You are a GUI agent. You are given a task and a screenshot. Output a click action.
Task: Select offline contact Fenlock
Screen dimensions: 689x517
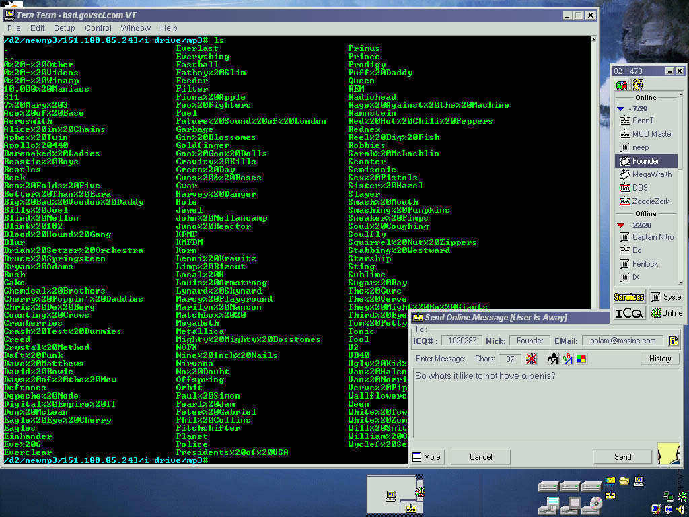point(645,264)
